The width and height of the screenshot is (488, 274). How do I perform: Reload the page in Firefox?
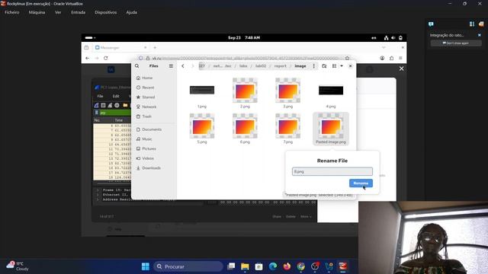click(106, 58)
